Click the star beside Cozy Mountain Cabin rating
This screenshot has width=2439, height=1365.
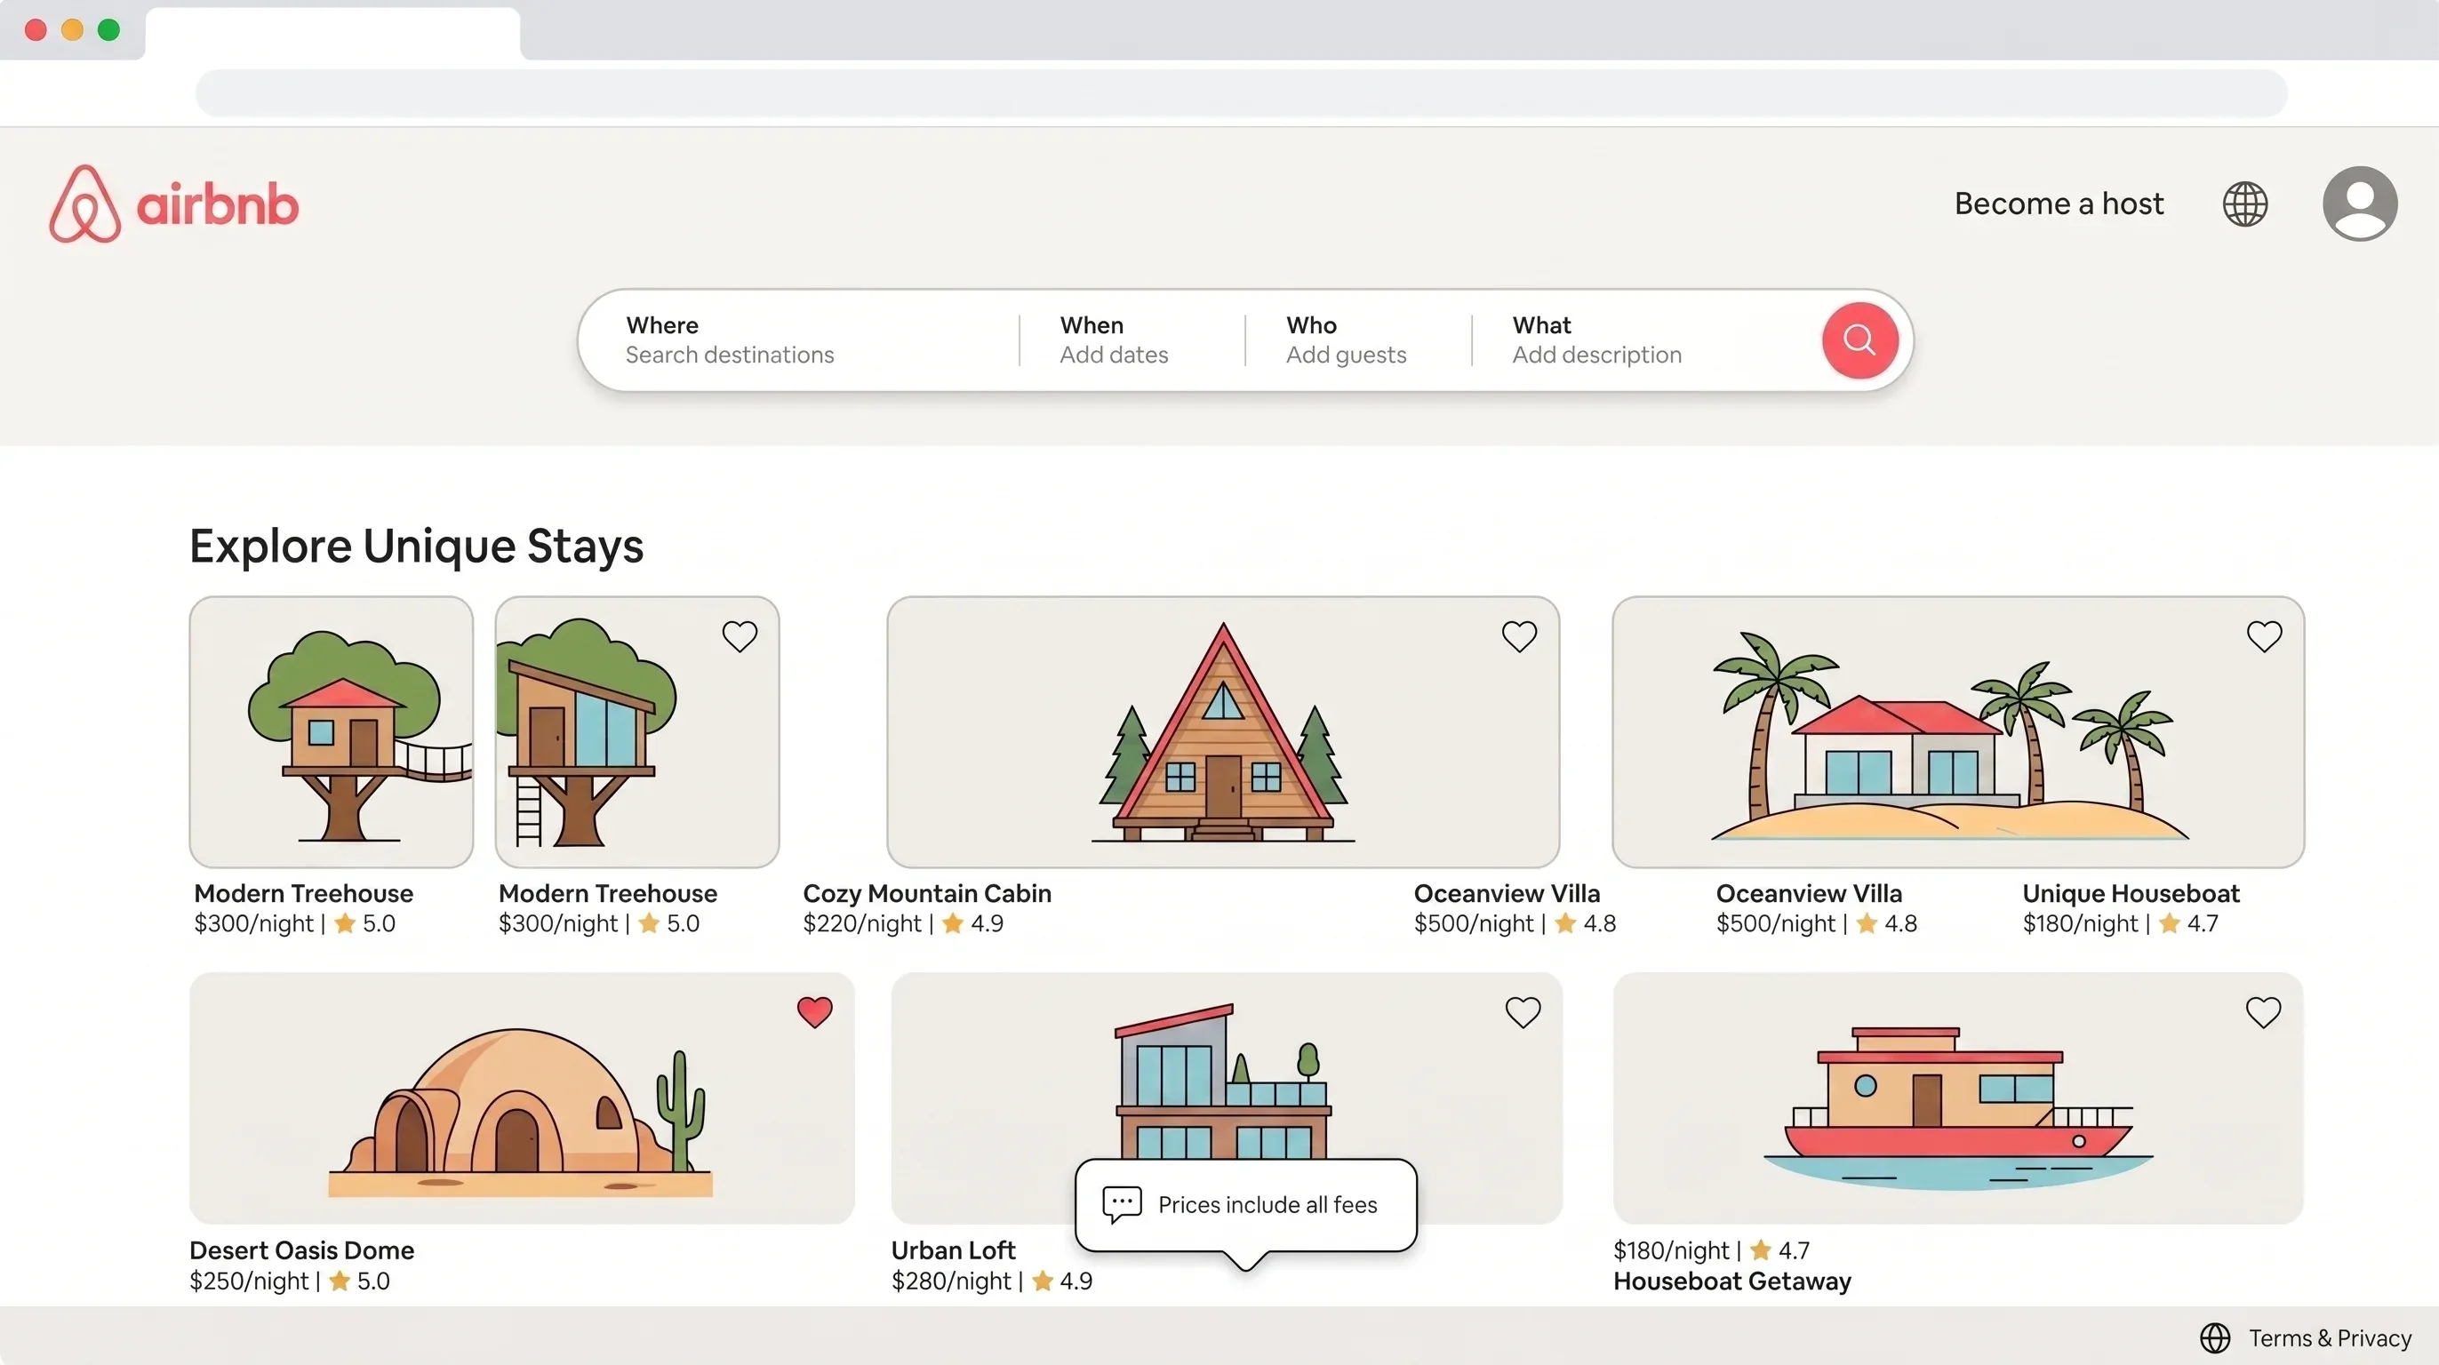[x=952, y=923]
